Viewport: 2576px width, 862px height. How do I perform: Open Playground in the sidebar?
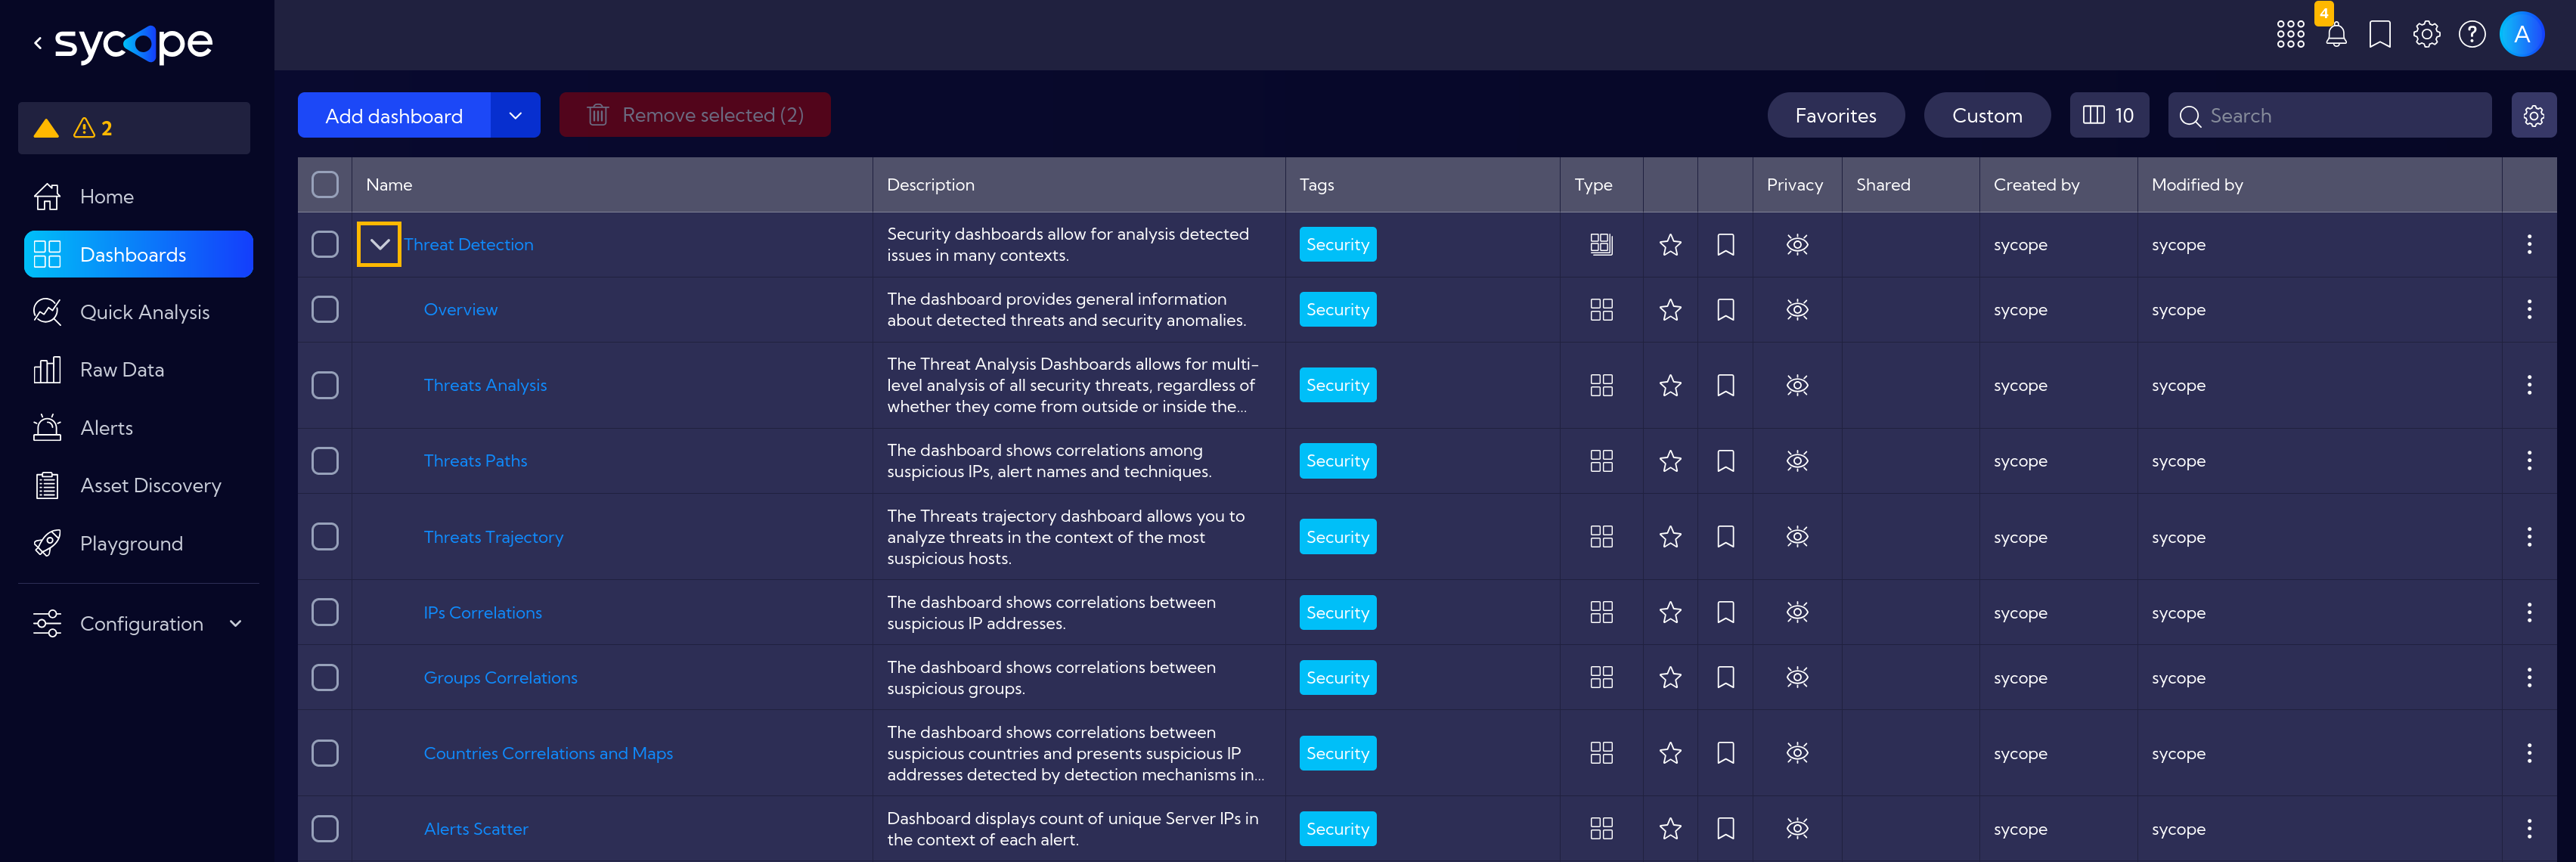[x=139, y=544]
